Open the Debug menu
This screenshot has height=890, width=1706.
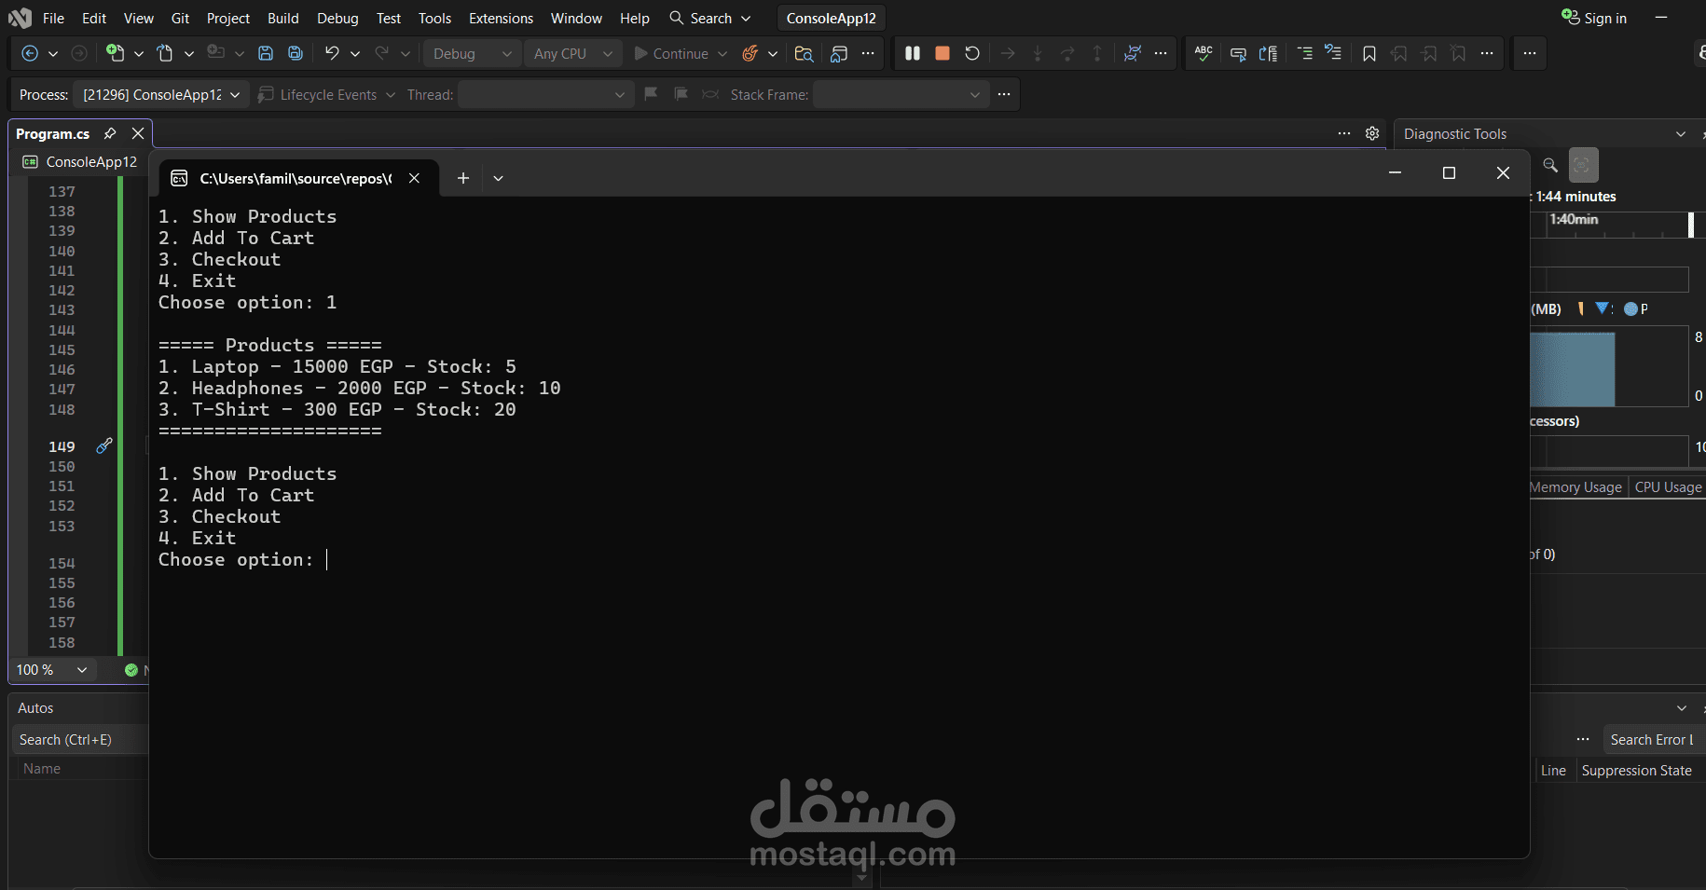coord(337,19)
